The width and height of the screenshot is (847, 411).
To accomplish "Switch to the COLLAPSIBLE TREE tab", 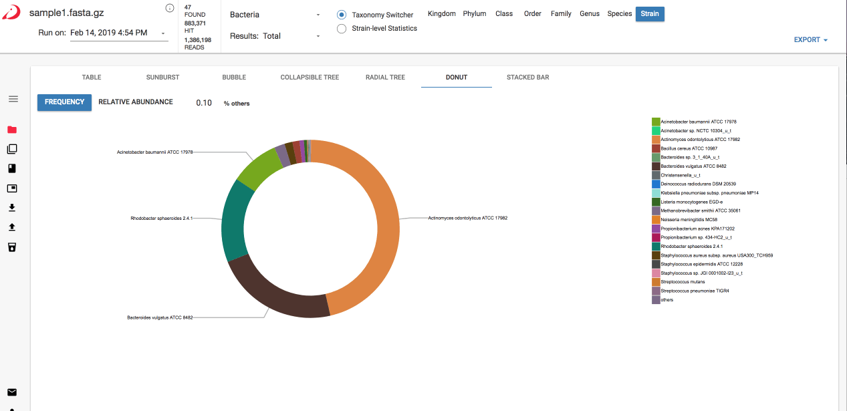I will (x=310, y=78).
